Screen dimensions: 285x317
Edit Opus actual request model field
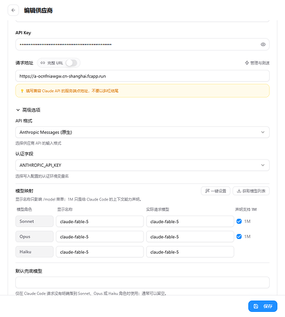pos(190,236)
